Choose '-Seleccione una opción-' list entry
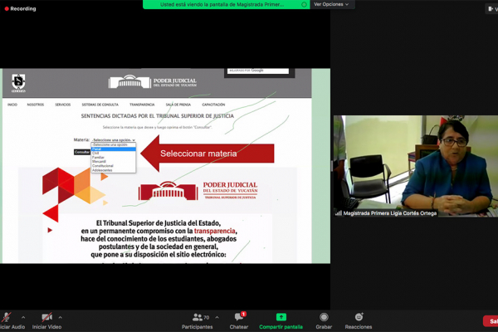Screen dimensions: 498x332 [x=114, y=144]
